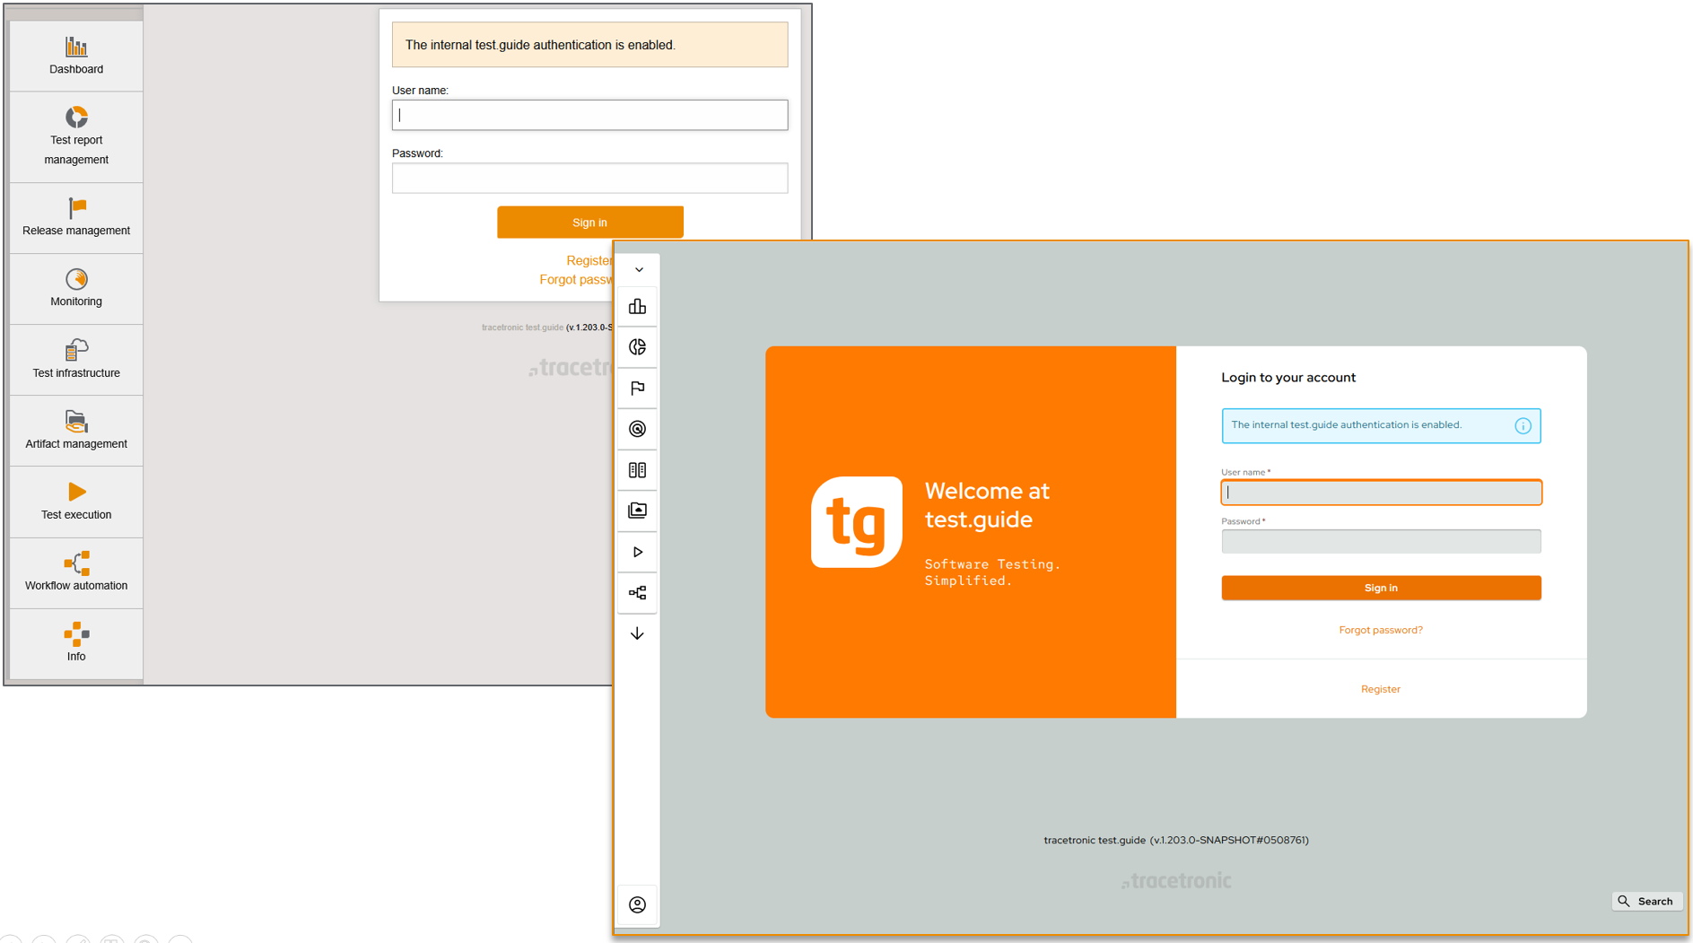Click the Monitoring icon

[637, 429]
